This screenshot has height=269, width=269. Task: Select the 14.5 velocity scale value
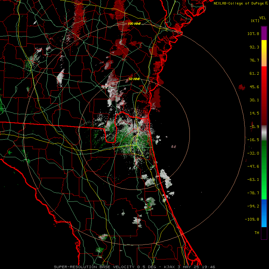[254, 113]
